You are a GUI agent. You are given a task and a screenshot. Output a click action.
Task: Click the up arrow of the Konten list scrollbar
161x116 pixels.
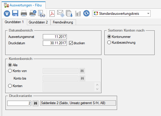point(97,85)
